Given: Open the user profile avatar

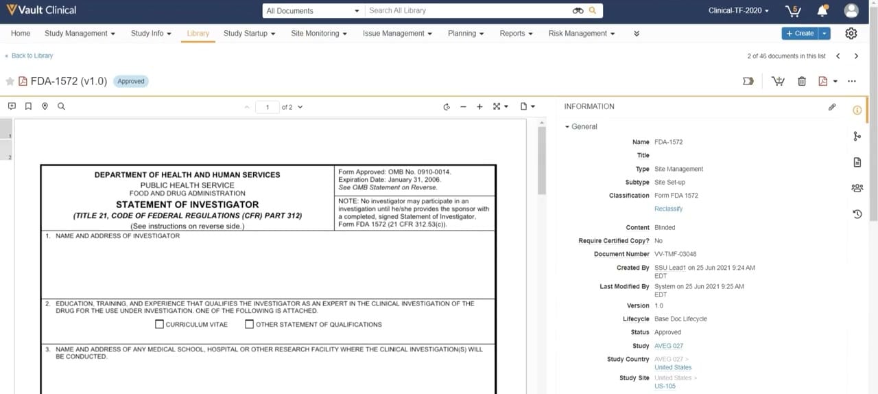Looking at the screenshot, I should 851,10.
